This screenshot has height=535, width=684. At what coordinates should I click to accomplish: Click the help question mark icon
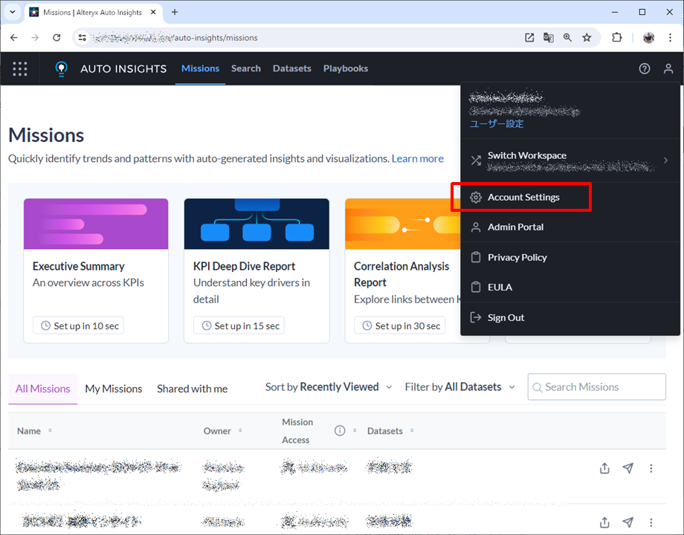click(x=645, y=68)
